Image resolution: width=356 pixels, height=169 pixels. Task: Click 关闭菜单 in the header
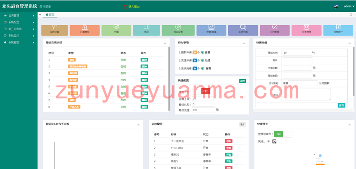point(45,7)
